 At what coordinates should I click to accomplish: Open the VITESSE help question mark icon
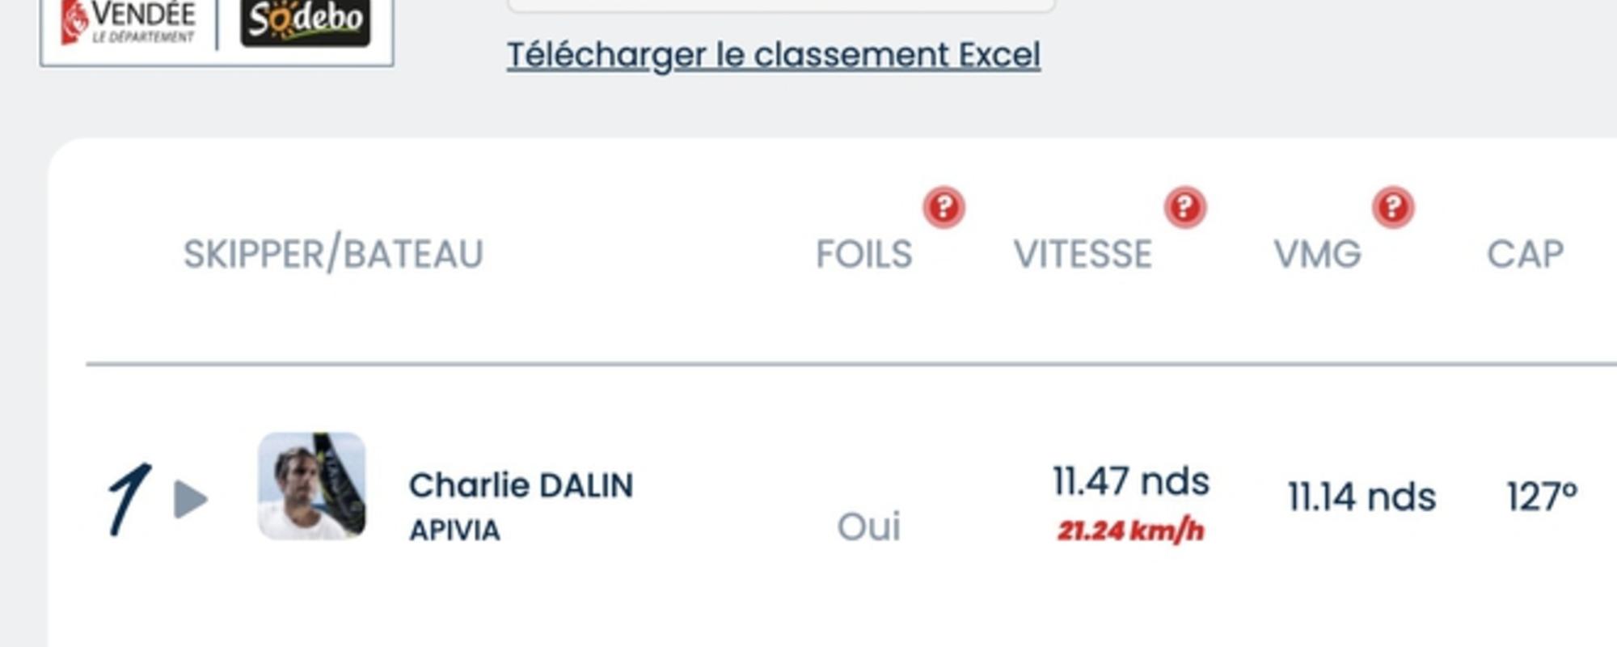1184,208
